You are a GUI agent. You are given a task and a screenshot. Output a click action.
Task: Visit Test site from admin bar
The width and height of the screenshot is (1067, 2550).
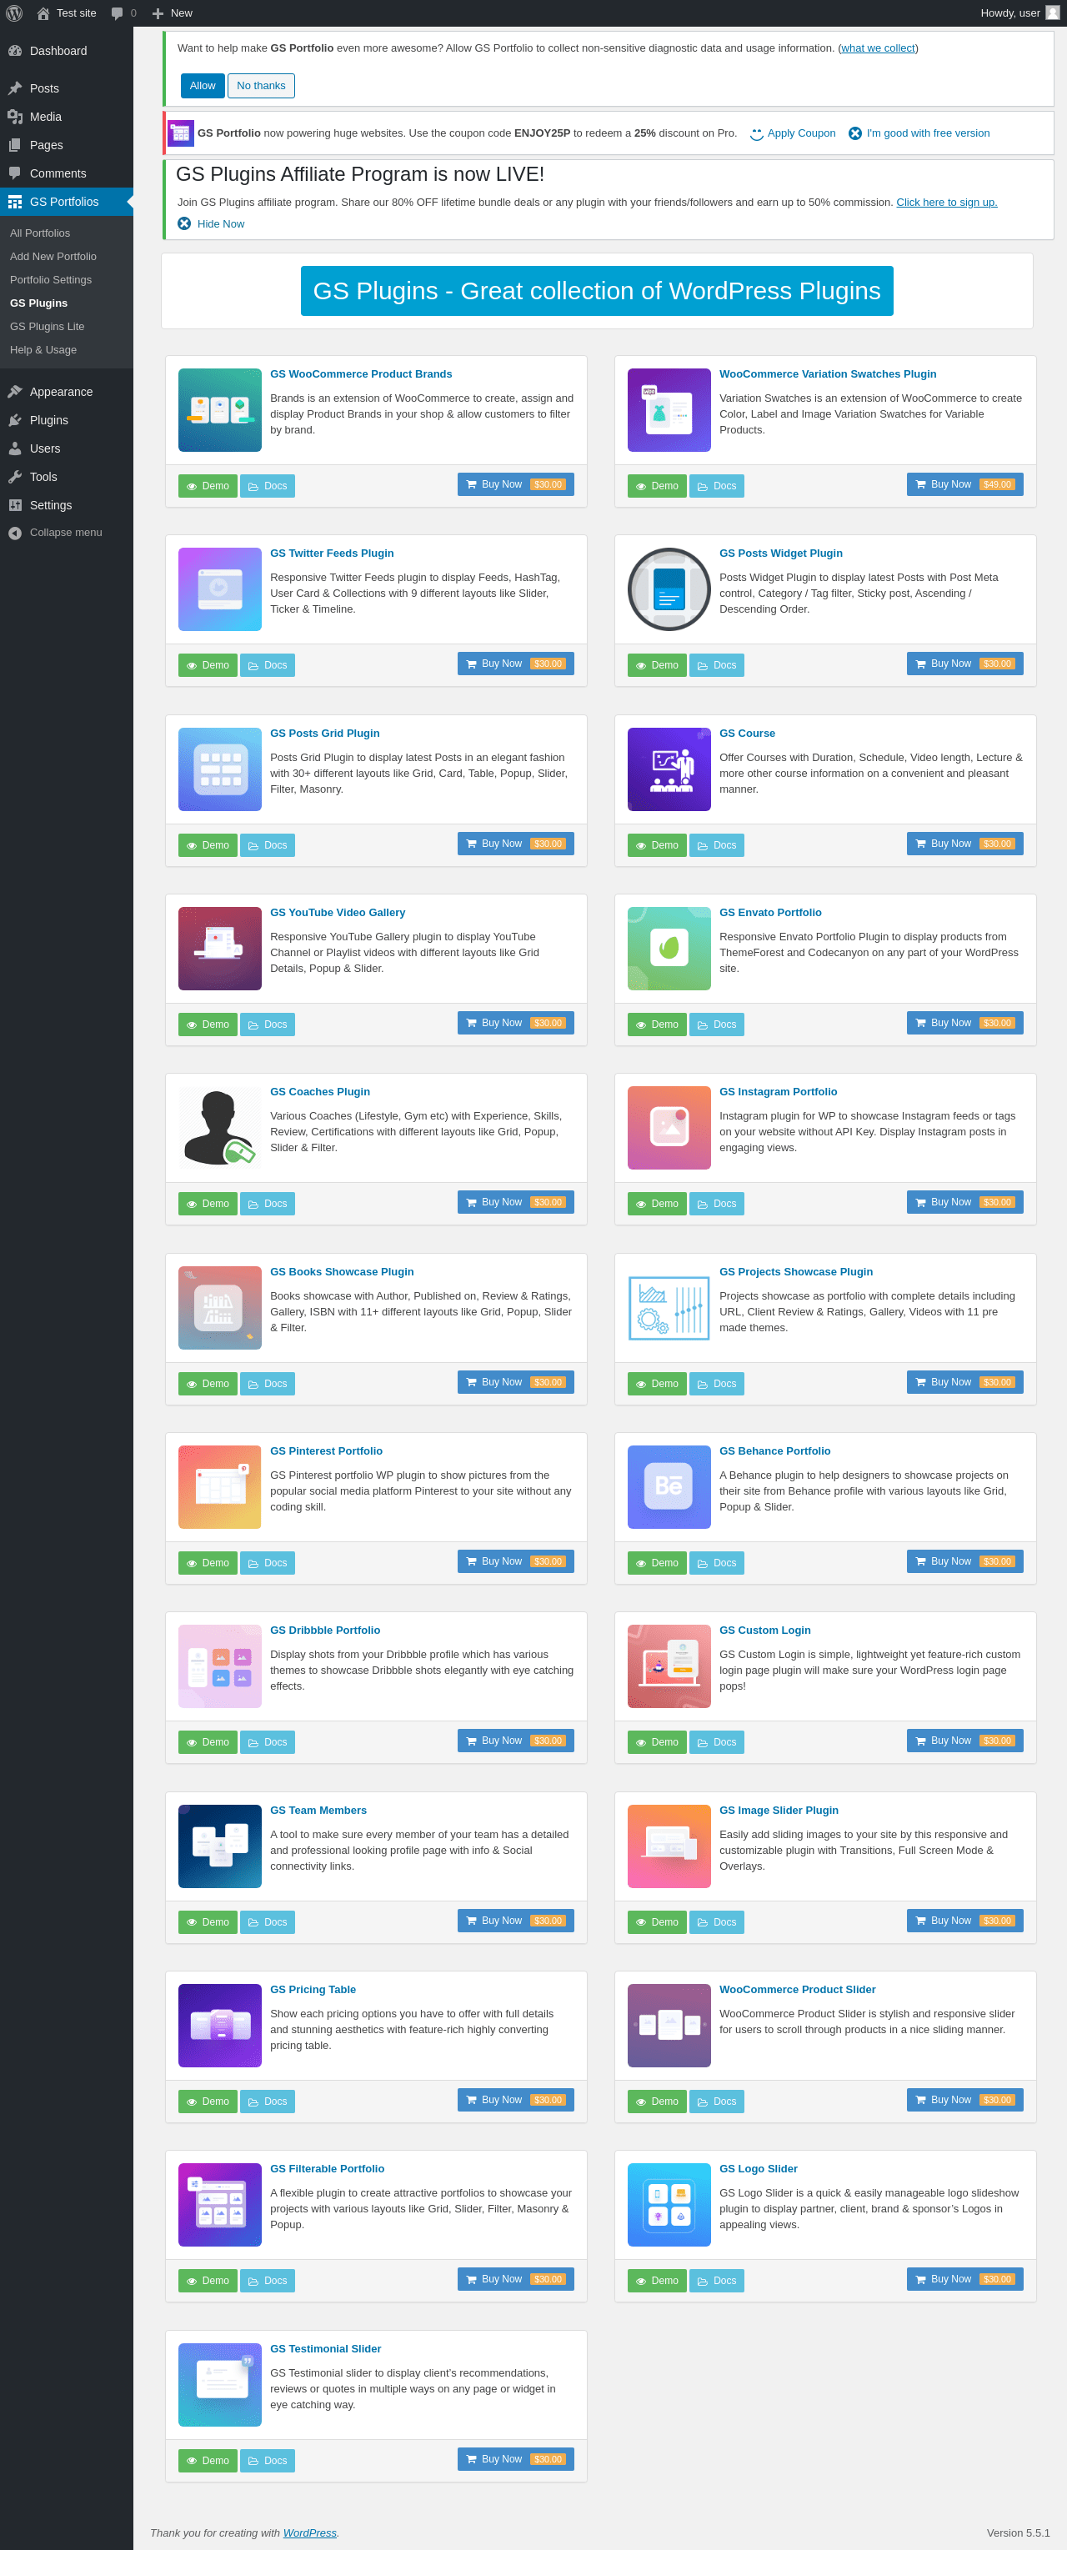point(68,14)
